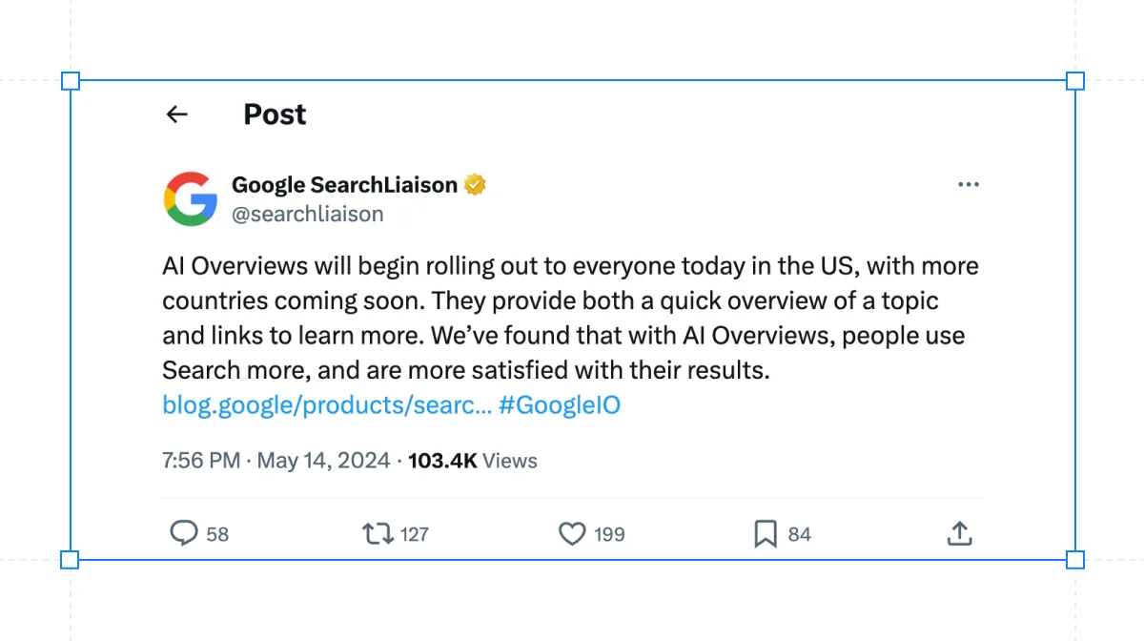The width and height of the screenshot is (1144, 641).
Task: Open the Google SearchLiaison display name
Action: point(345,185)
